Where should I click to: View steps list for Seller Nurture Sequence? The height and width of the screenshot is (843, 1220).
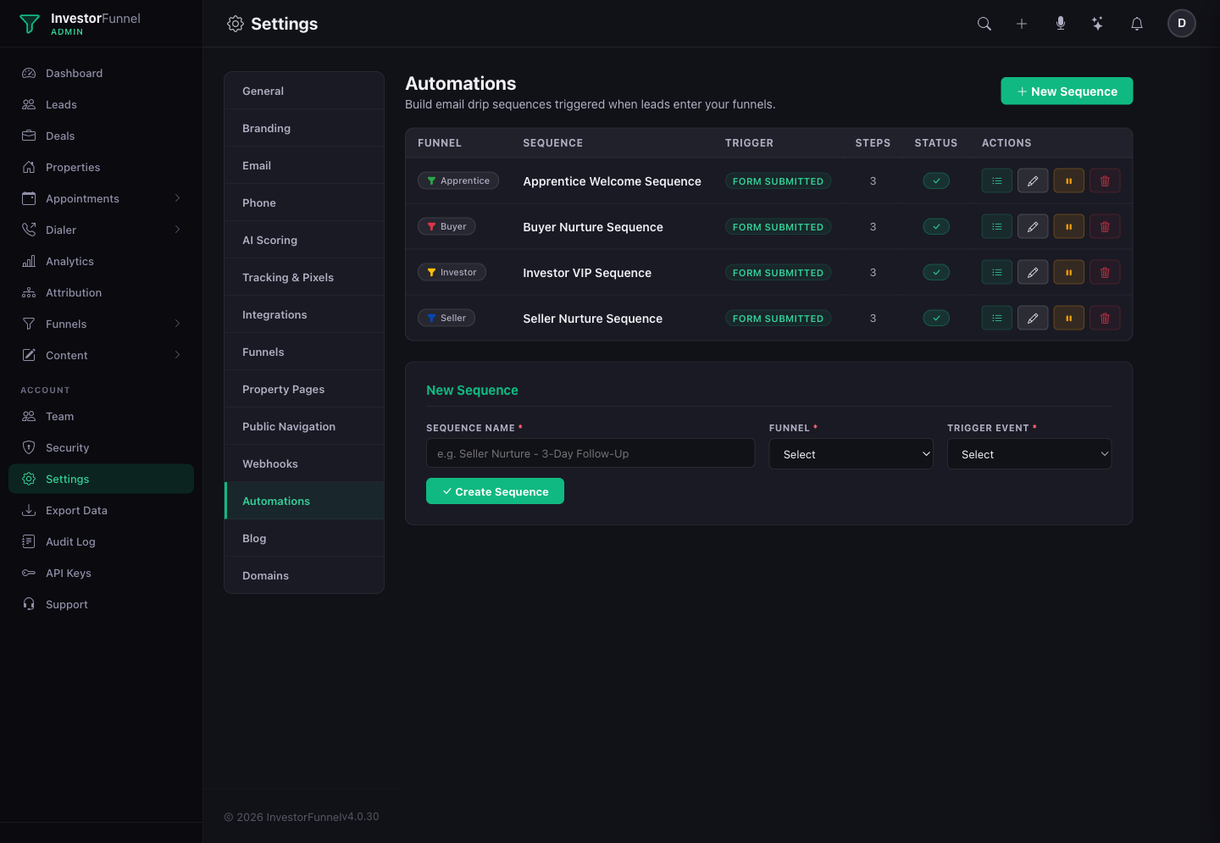[997, 318]
